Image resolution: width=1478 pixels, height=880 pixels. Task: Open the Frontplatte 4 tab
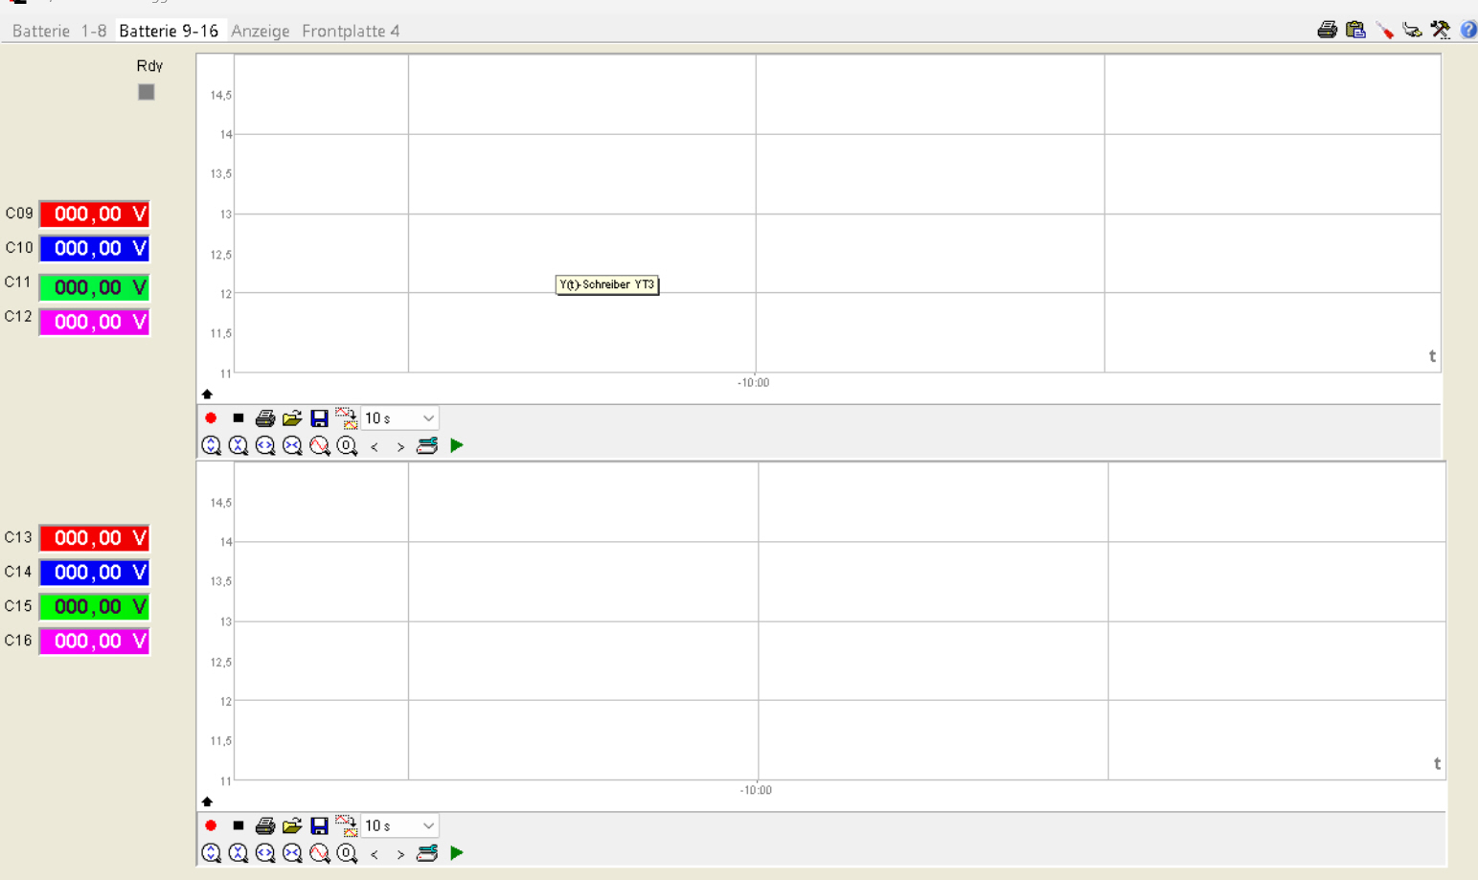point(351,31)
